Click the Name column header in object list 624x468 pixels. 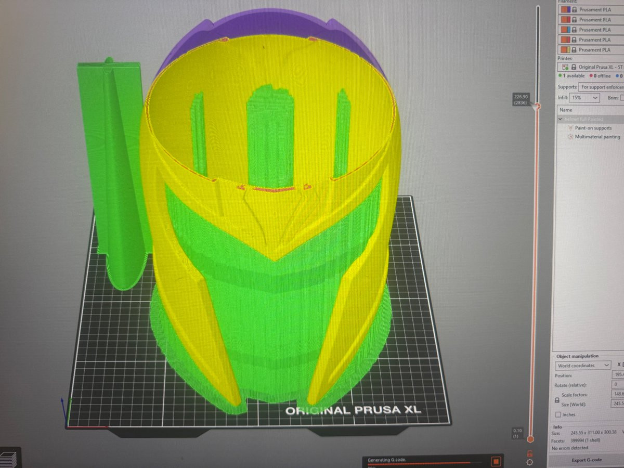click(x=566, y=110)
